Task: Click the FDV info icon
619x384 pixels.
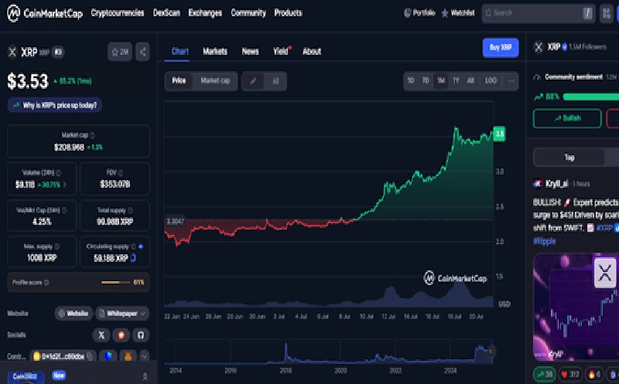Action: [x=121, y=172]
